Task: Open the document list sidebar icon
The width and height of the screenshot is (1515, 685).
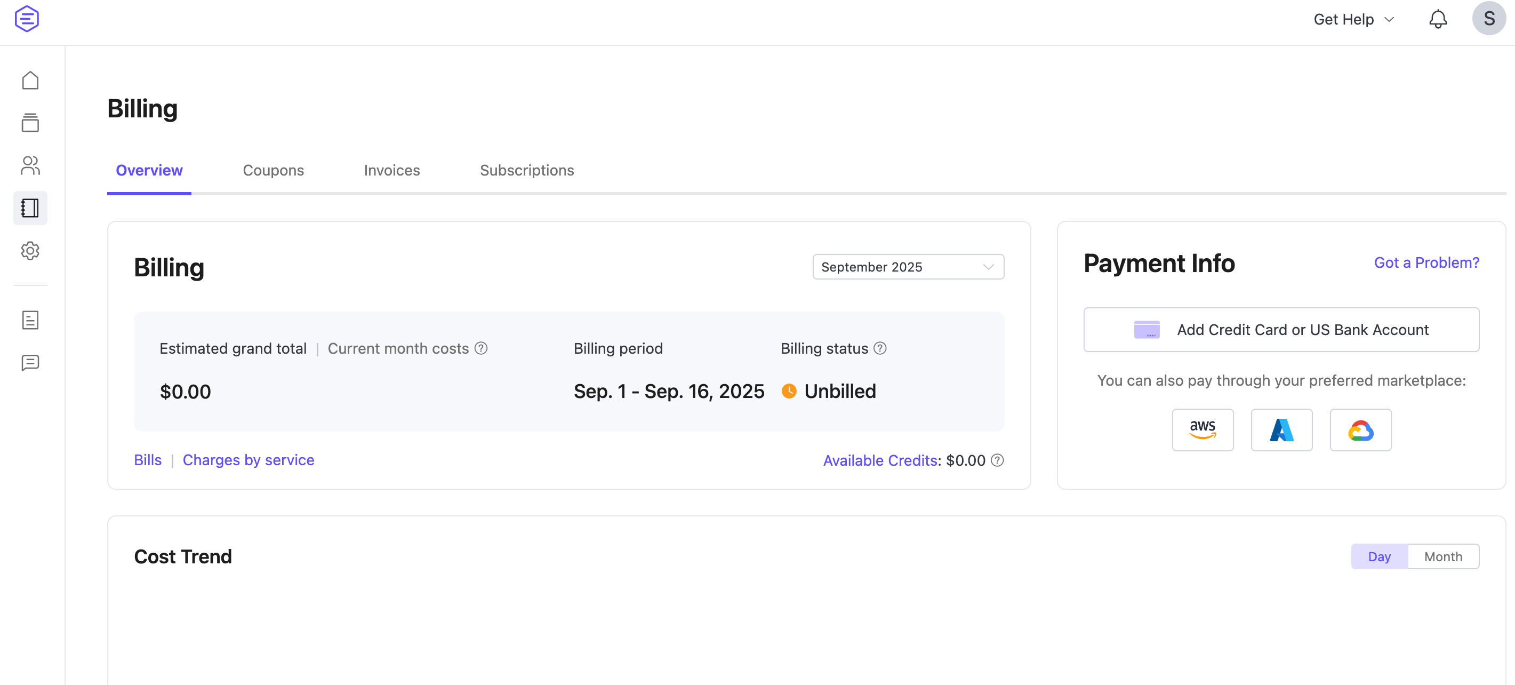Action: pos(30,320)
